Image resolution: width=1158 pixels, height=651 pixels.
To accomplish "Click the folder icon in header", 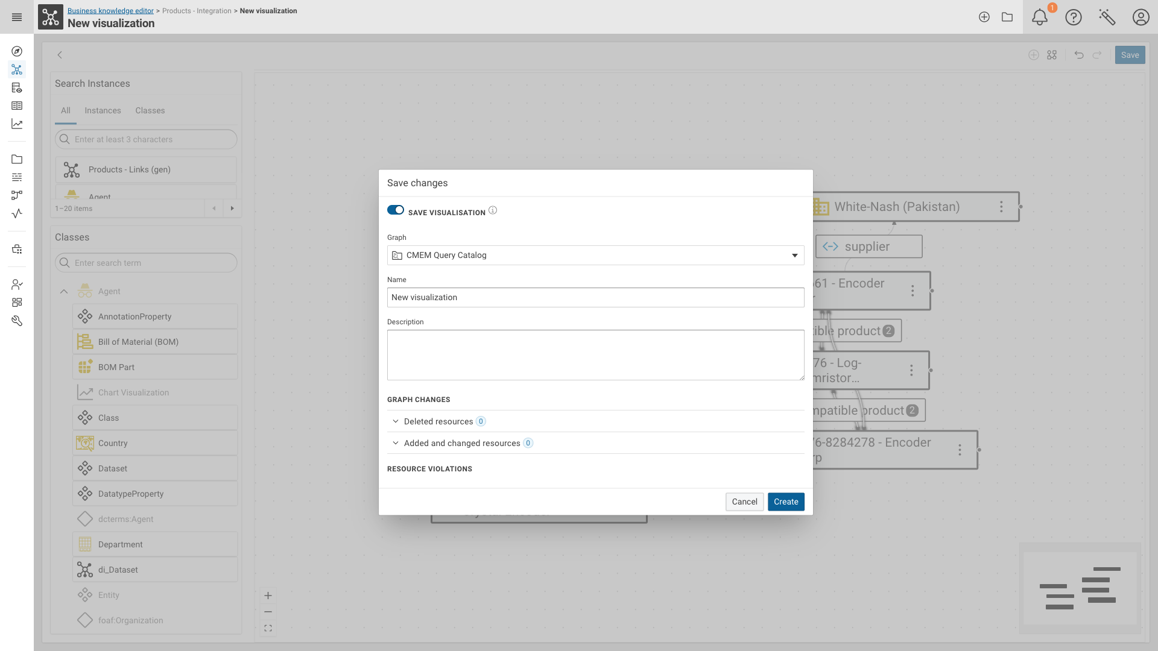I will (x=1007, y=17).
